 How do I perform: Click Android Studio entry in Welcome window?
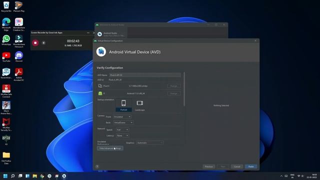111,34
